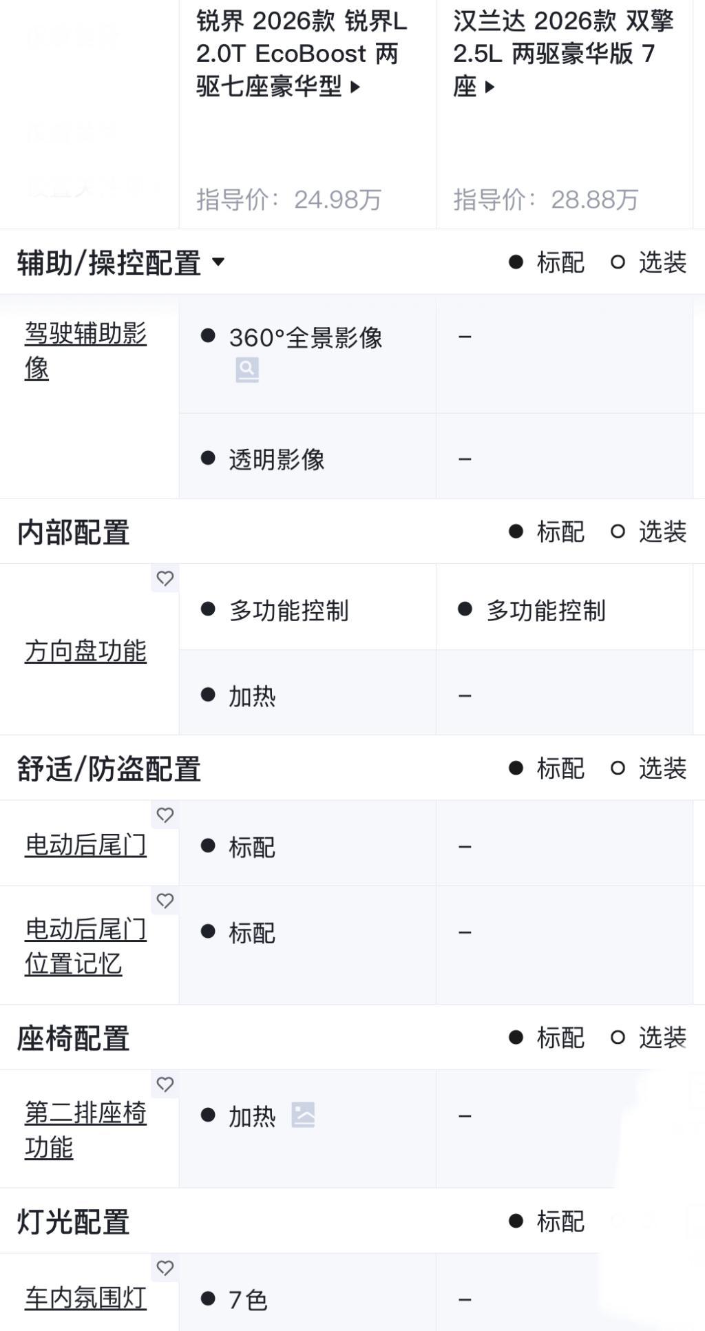705x1331 pixels.
Task: Favorite the 方向盘功能 row heart icon
Action: [x=165, y=578]
